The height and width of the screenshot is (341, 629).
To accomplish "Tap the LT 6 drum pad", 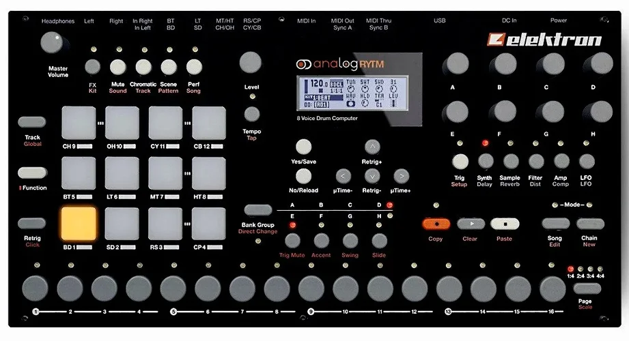I will click(x=122, y=173).
